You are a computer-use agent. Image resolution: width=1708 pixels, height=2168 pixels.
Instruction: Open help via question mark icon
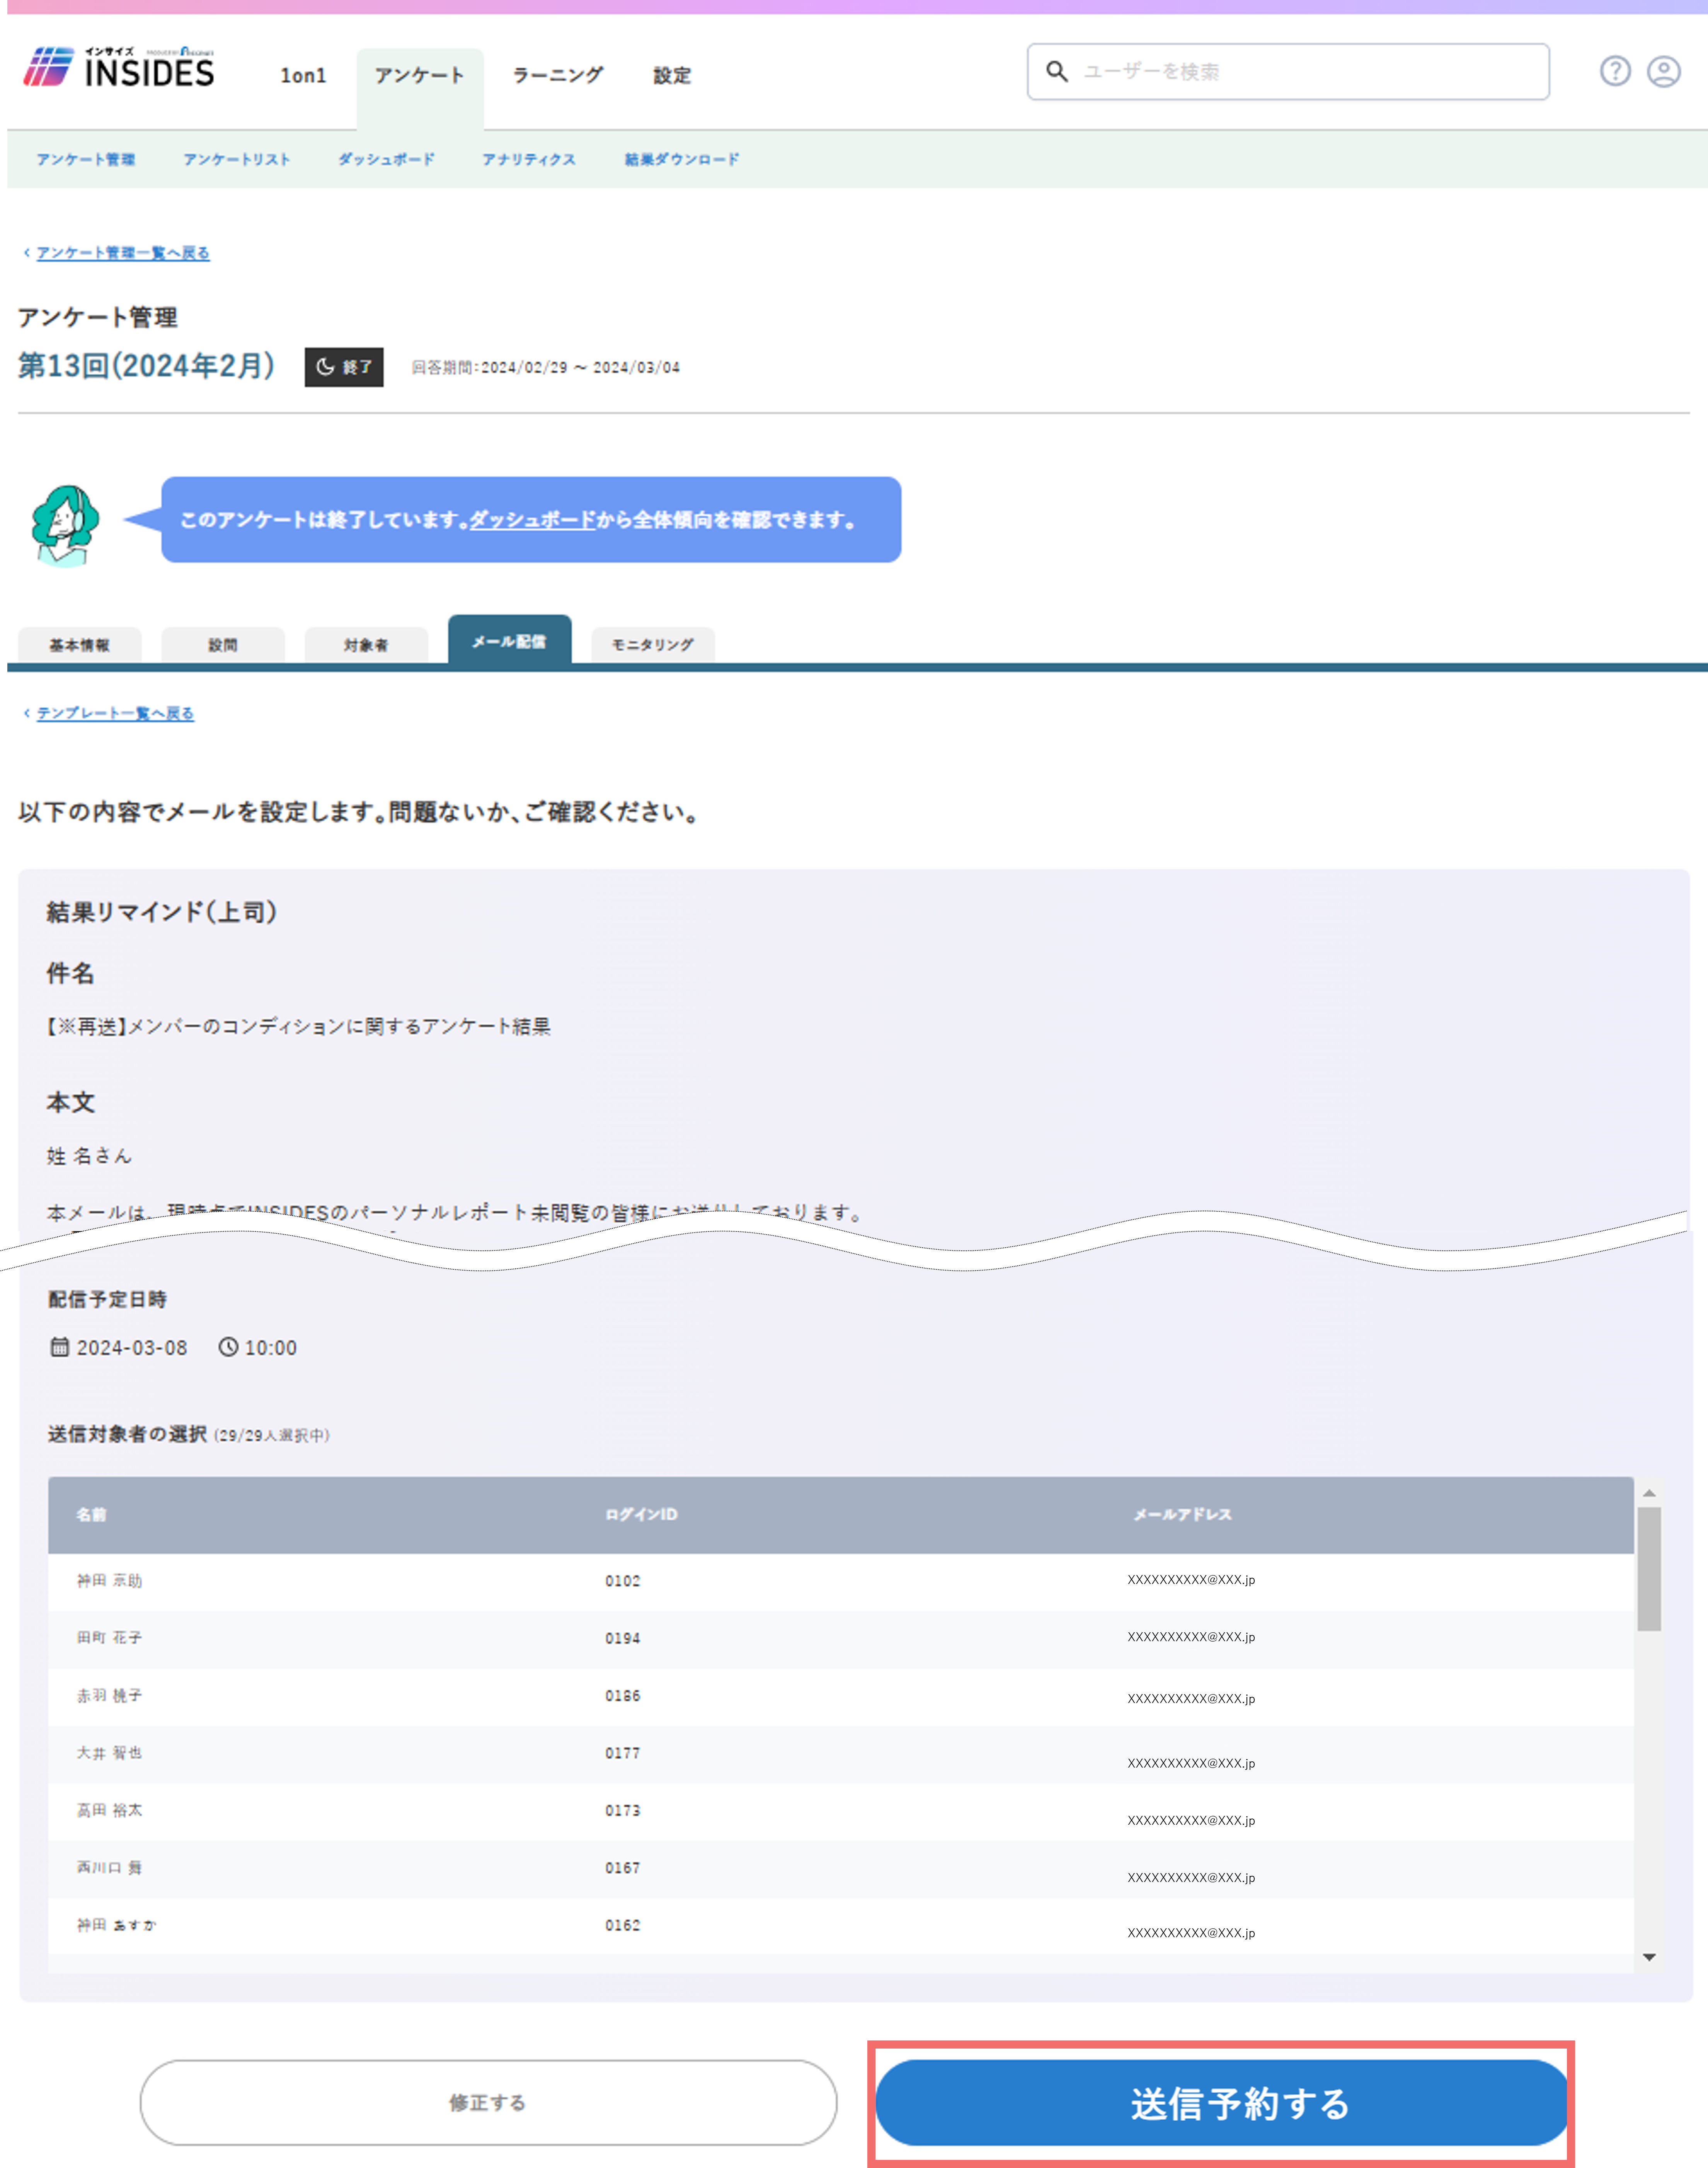[1615, 71]
